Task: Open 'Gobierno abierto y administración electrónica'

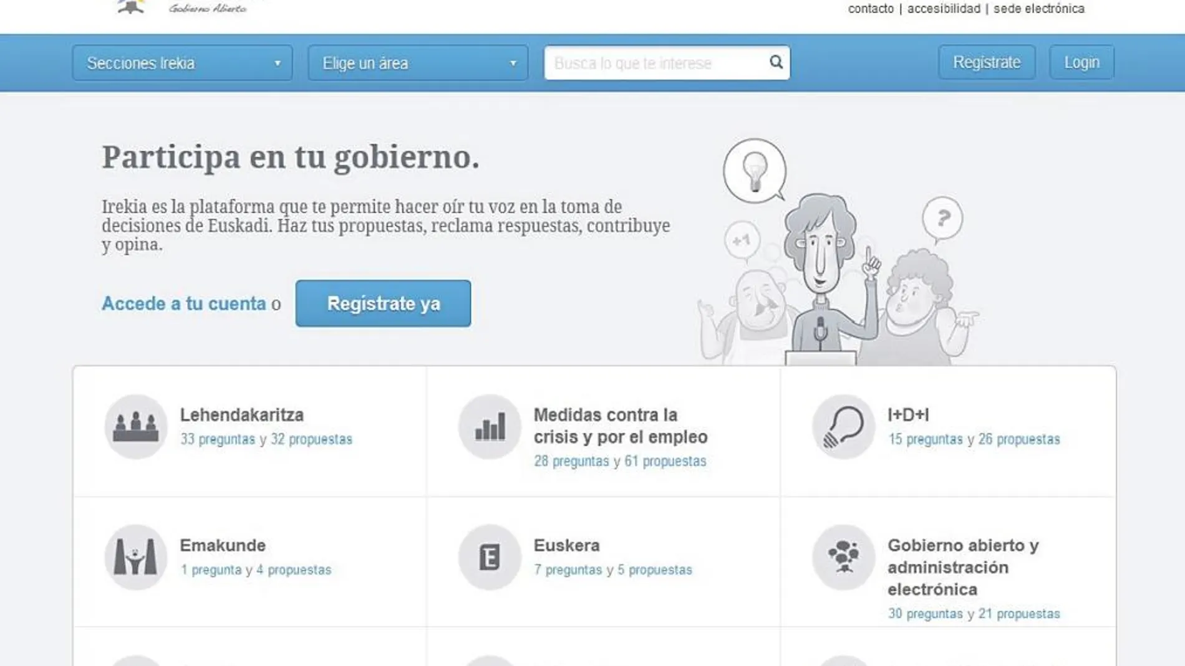Action: click(964, 568)
